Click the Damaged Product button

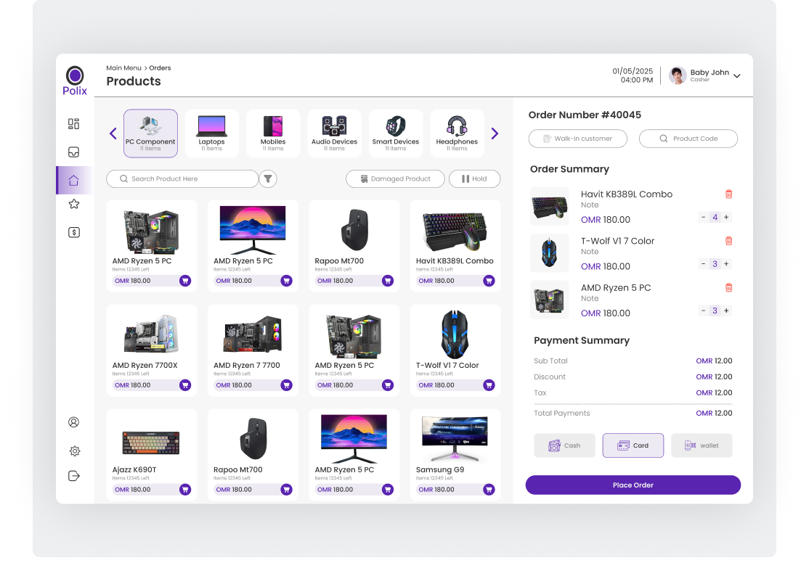click(x=395, y=179)
